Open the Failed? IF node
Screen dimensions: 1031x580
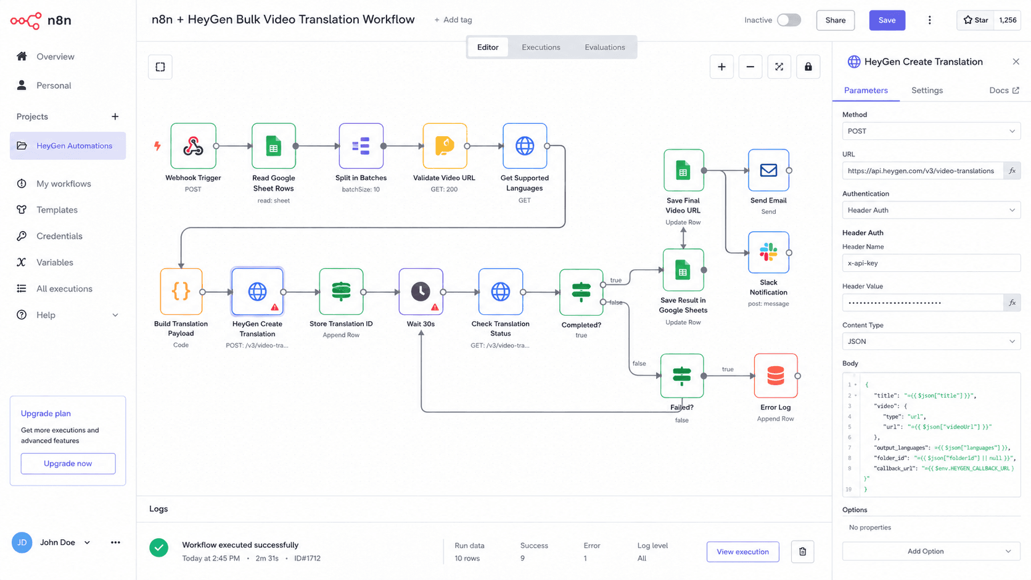point(681,375)
